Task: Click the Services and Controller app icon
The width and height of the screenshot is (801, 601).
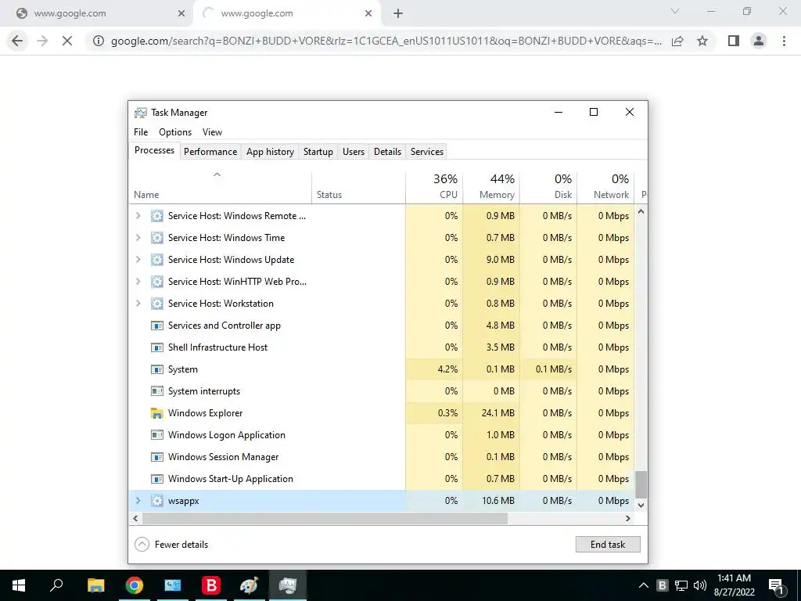Action: [x=156, y=326]
